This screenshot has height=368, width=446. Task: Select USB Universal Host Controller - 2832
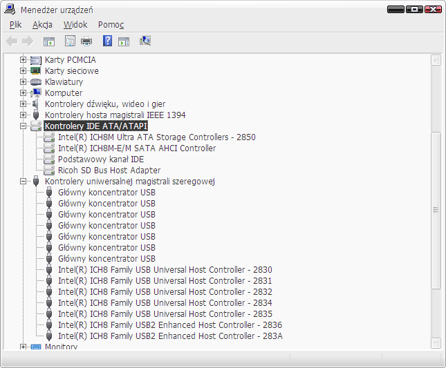165,292
